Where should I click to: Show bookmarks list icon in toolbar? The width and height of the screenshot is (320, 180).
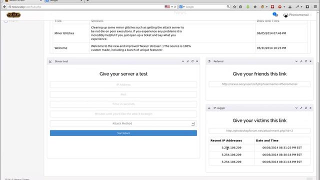pyautogui.click(x=240, y=6)
